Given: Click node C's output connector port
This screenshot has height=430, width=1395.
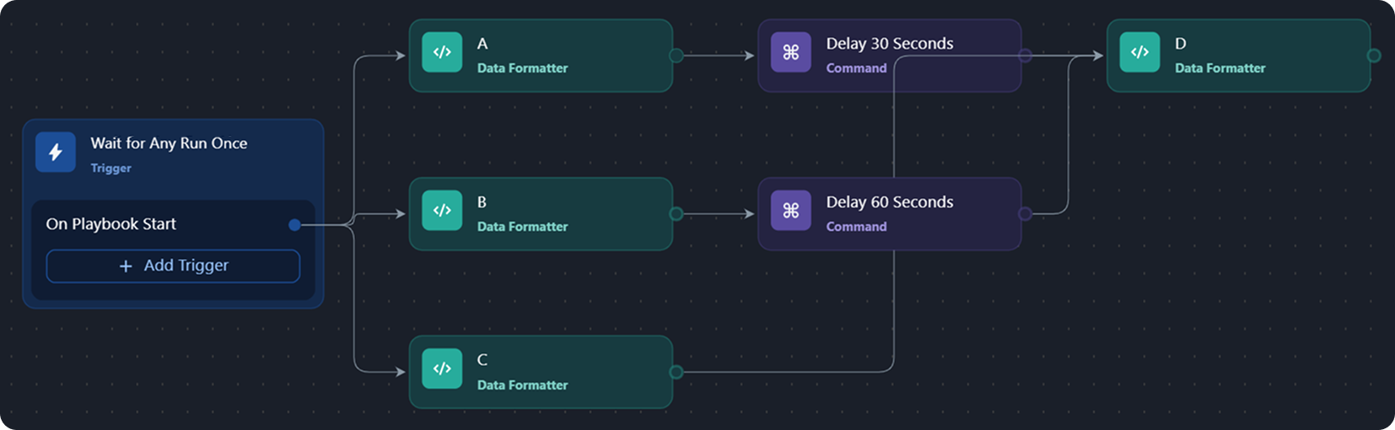Looking at the screenshot, I should [676, 372].
